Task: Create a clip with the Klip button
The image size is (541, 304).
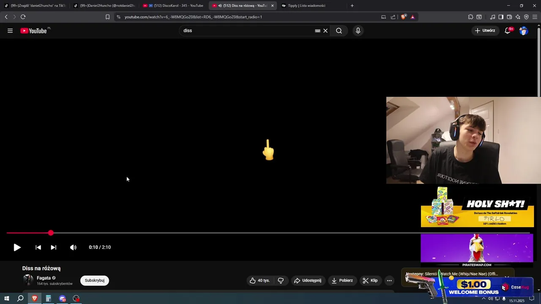Action: click(x=370, y=280)
